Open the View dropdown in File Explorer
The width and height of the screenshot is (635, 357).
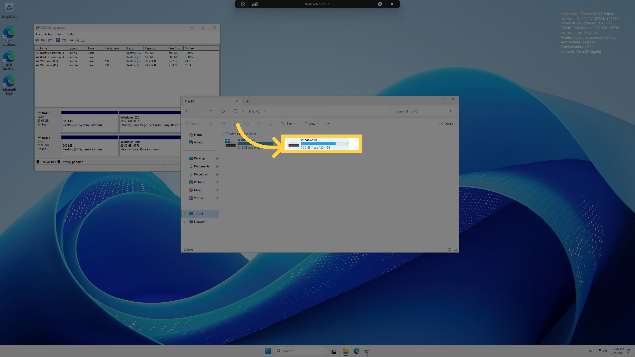point(310,124)
